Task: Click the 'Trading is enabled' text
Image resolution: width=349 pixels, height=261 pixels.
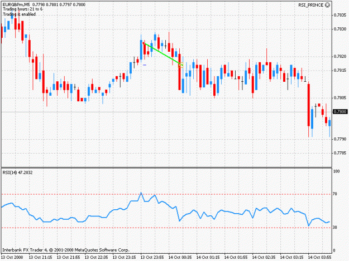Action: click(x=19, y=14)
